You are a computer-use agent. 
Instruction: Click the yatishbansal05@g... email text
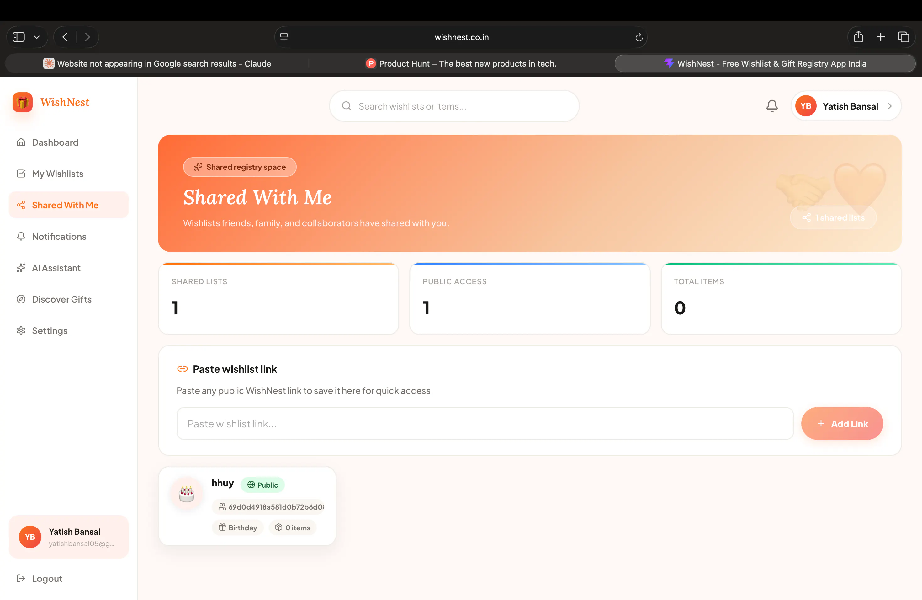tap(81, 544)
